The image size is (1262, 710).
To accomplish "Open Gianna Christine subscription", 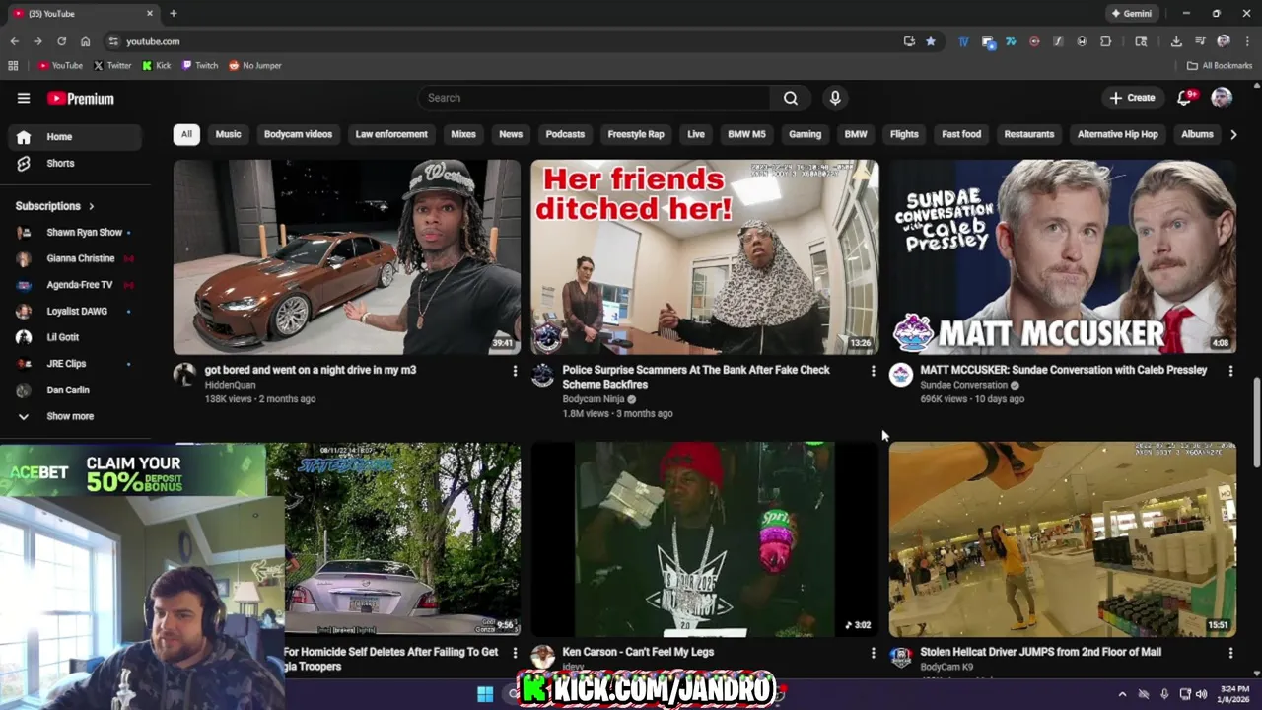I will [75, 258].
